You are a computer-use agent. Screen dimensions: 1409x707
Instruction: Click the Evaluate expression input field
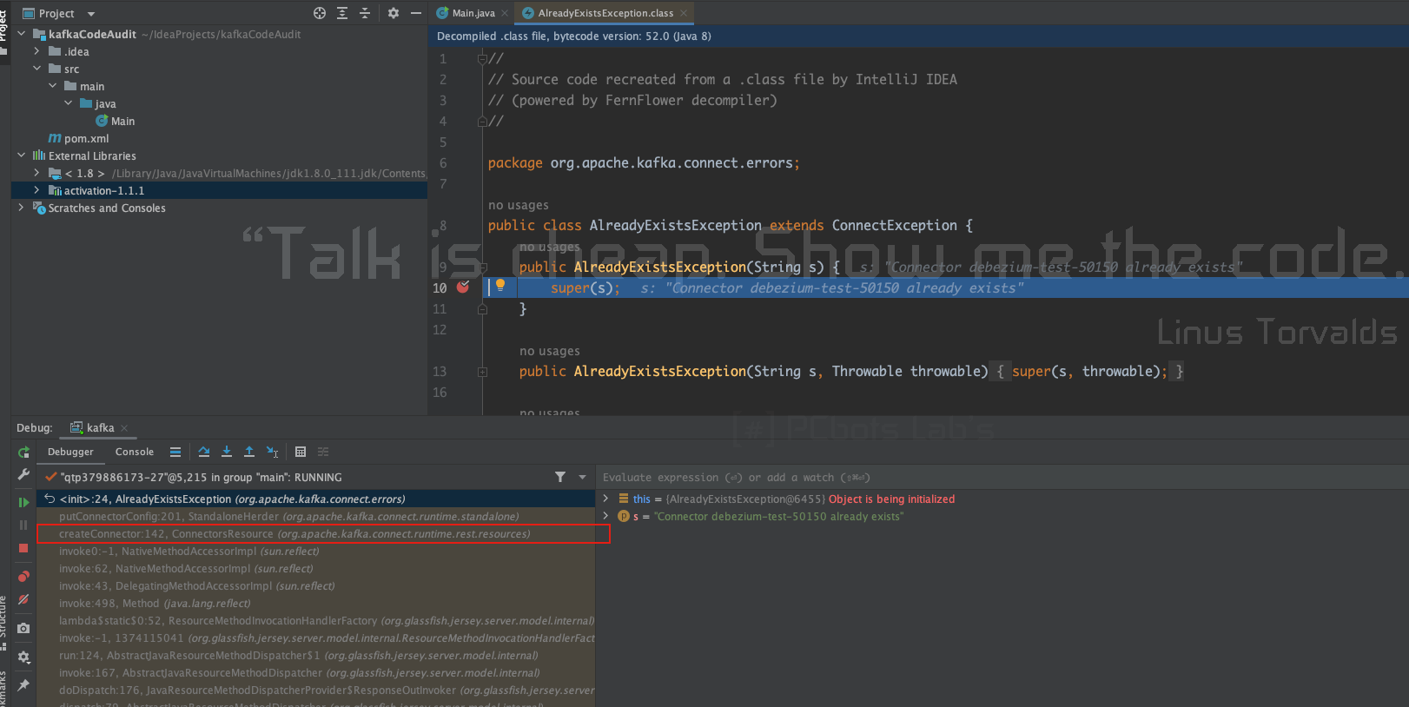point(1003,478)
